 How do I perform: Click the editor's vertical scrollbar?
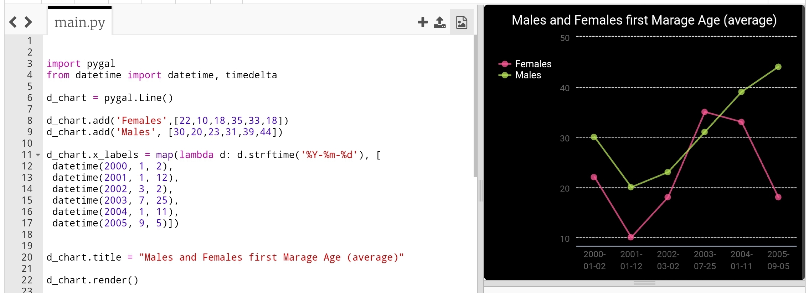[x=475, y=107]
